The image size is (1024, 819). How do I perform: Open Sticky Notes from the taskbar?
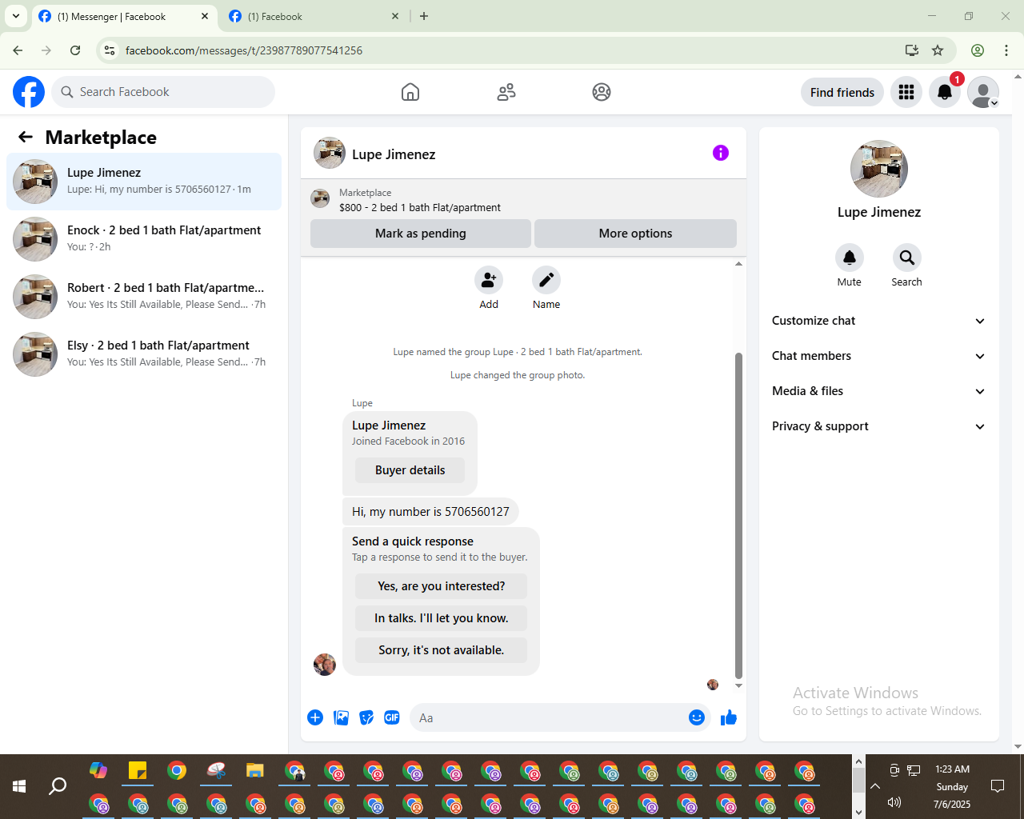(x=138, y=771)
